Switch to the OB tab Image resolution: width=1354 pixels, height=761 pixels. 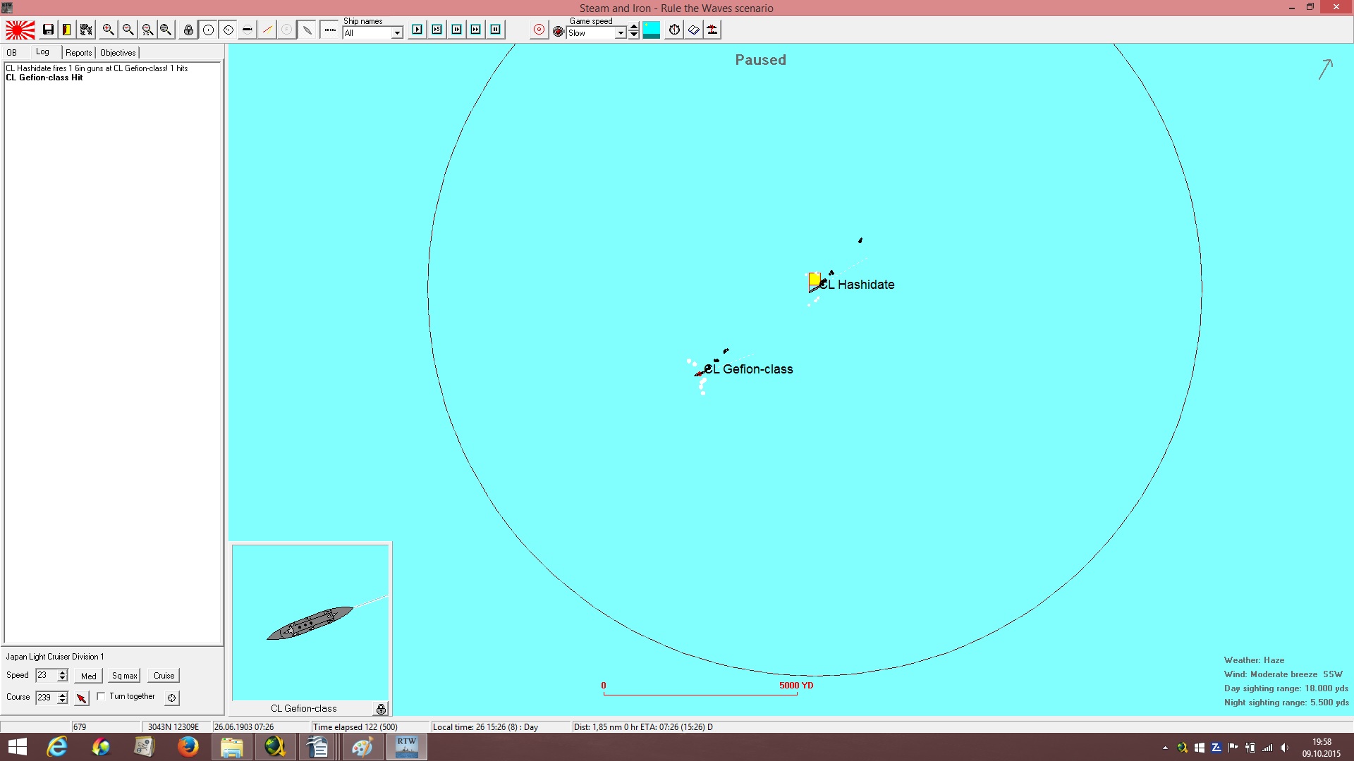(x=12, y=53)
